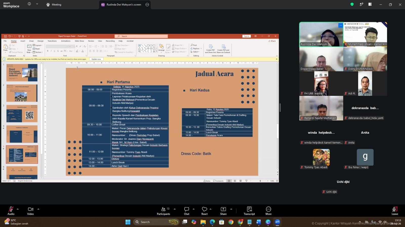The width and height of the screenshot is (405, 227).
Task: Open PowerPoint Transitions ribbon tab
Action: coord(52,41)
